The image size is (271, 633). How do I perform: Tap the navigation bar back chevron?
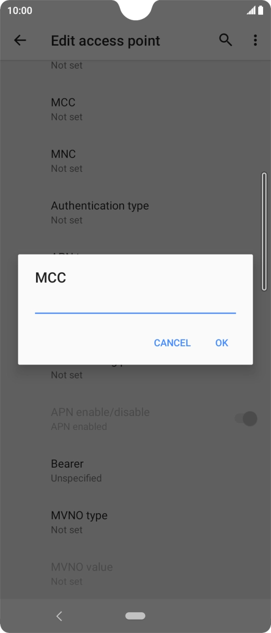[59, 616]
